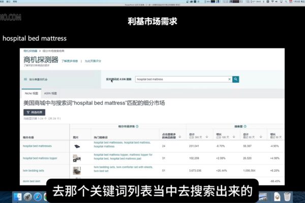Open the Trash in the Dock
This screenshot has width=305, height=203.
[x=287, y=196]
